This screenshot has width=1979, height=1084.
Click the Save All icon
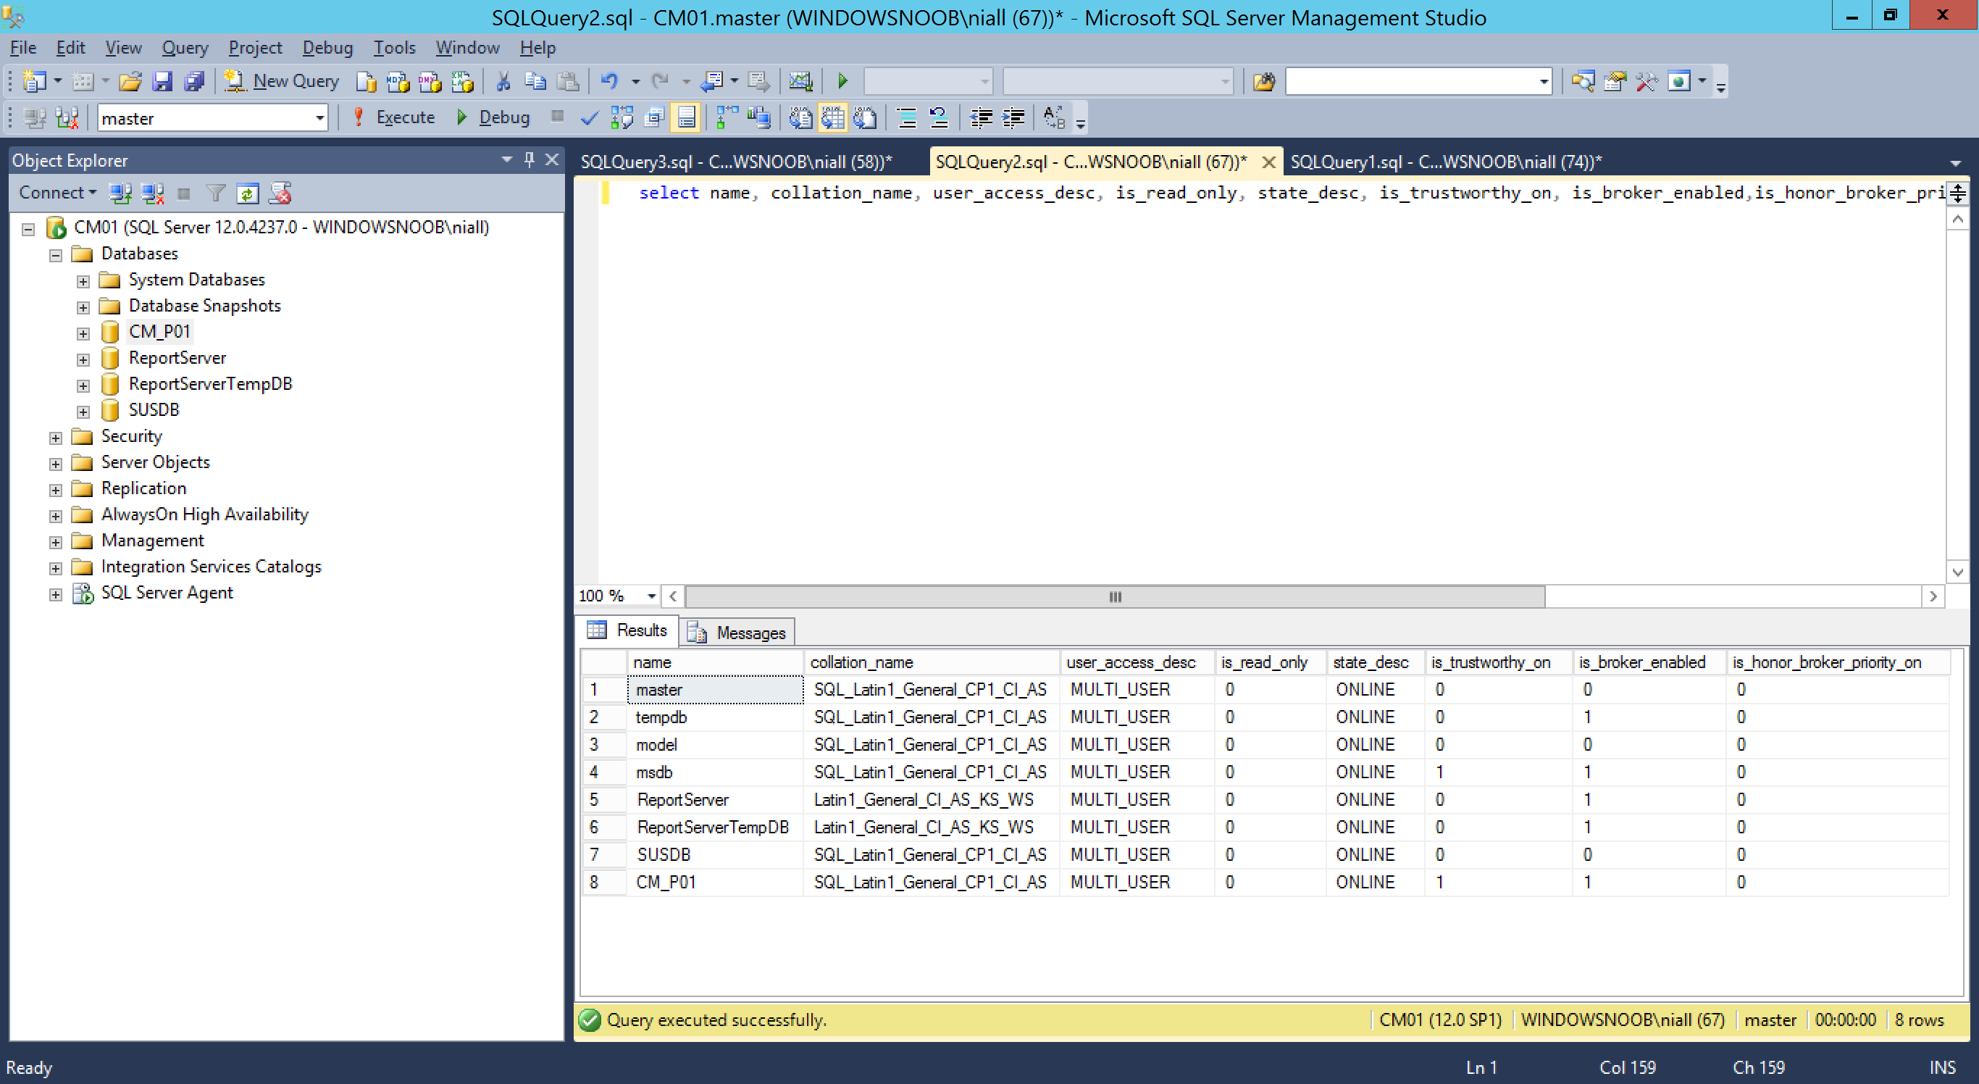(x=194, y=80)
